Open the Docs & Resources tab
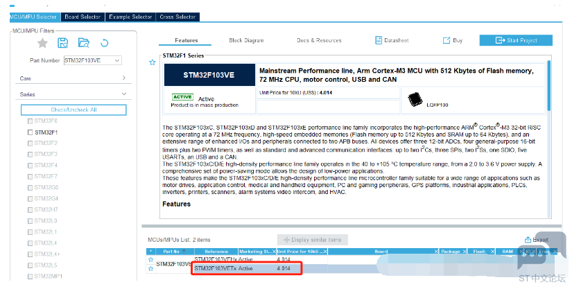 319,40
